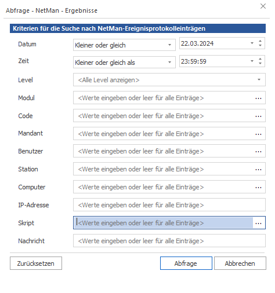The image size is (275, 293).
Task: Open the Computer value picker ellipsis button
Action: (x=258, y=188)
